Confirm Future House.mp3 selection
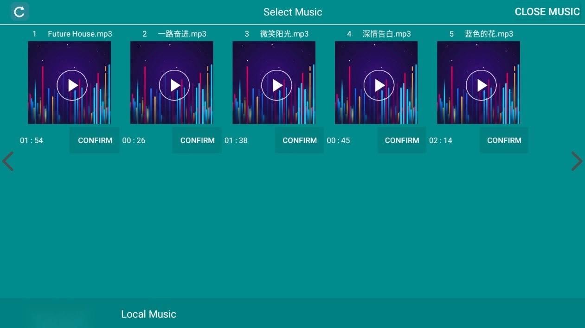585x328 pixels. pyautogui.click(x=95, y=140)
